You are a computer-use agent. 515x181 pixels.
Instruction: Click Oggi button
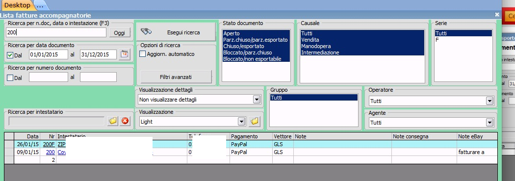[120, 32]
